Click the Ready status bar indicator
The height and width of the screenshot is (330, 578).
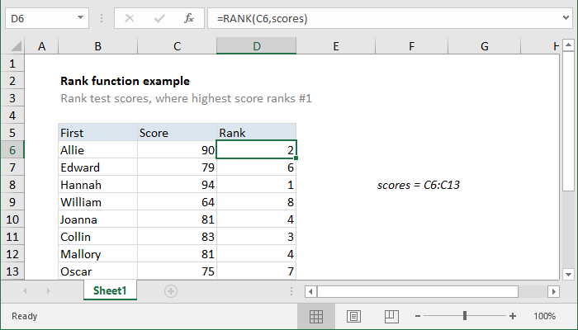coord(24,316)
